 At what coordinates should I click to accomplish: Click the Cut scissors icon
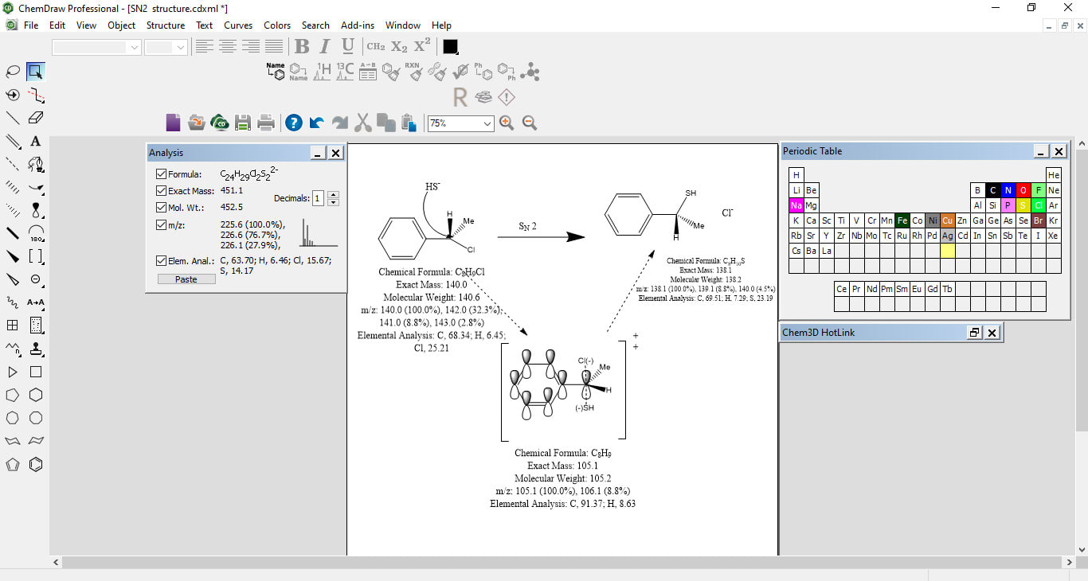(x=363, y=123)
